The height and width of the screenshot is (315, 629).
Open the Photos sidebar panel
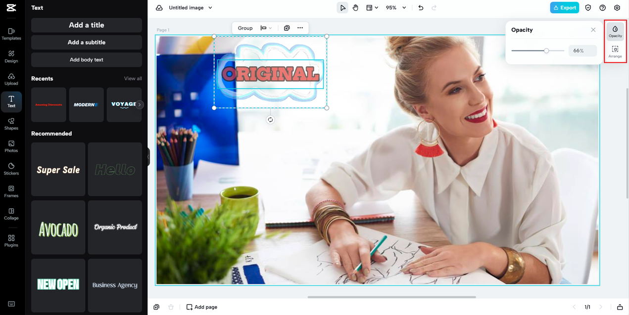coord(11,146)
